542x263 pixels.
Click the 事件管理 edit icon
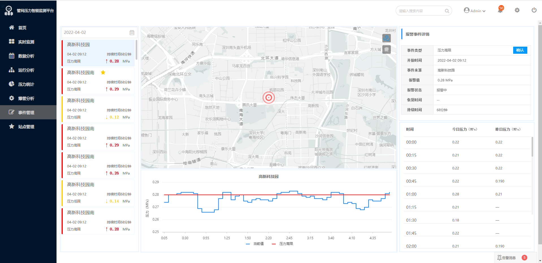(12, 112)
